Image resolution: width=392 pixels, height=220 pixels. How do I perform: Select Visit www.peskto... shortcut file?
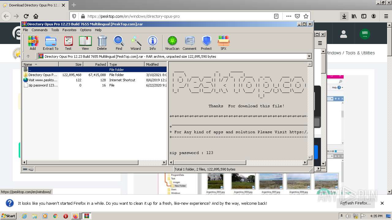coord(94,80)
